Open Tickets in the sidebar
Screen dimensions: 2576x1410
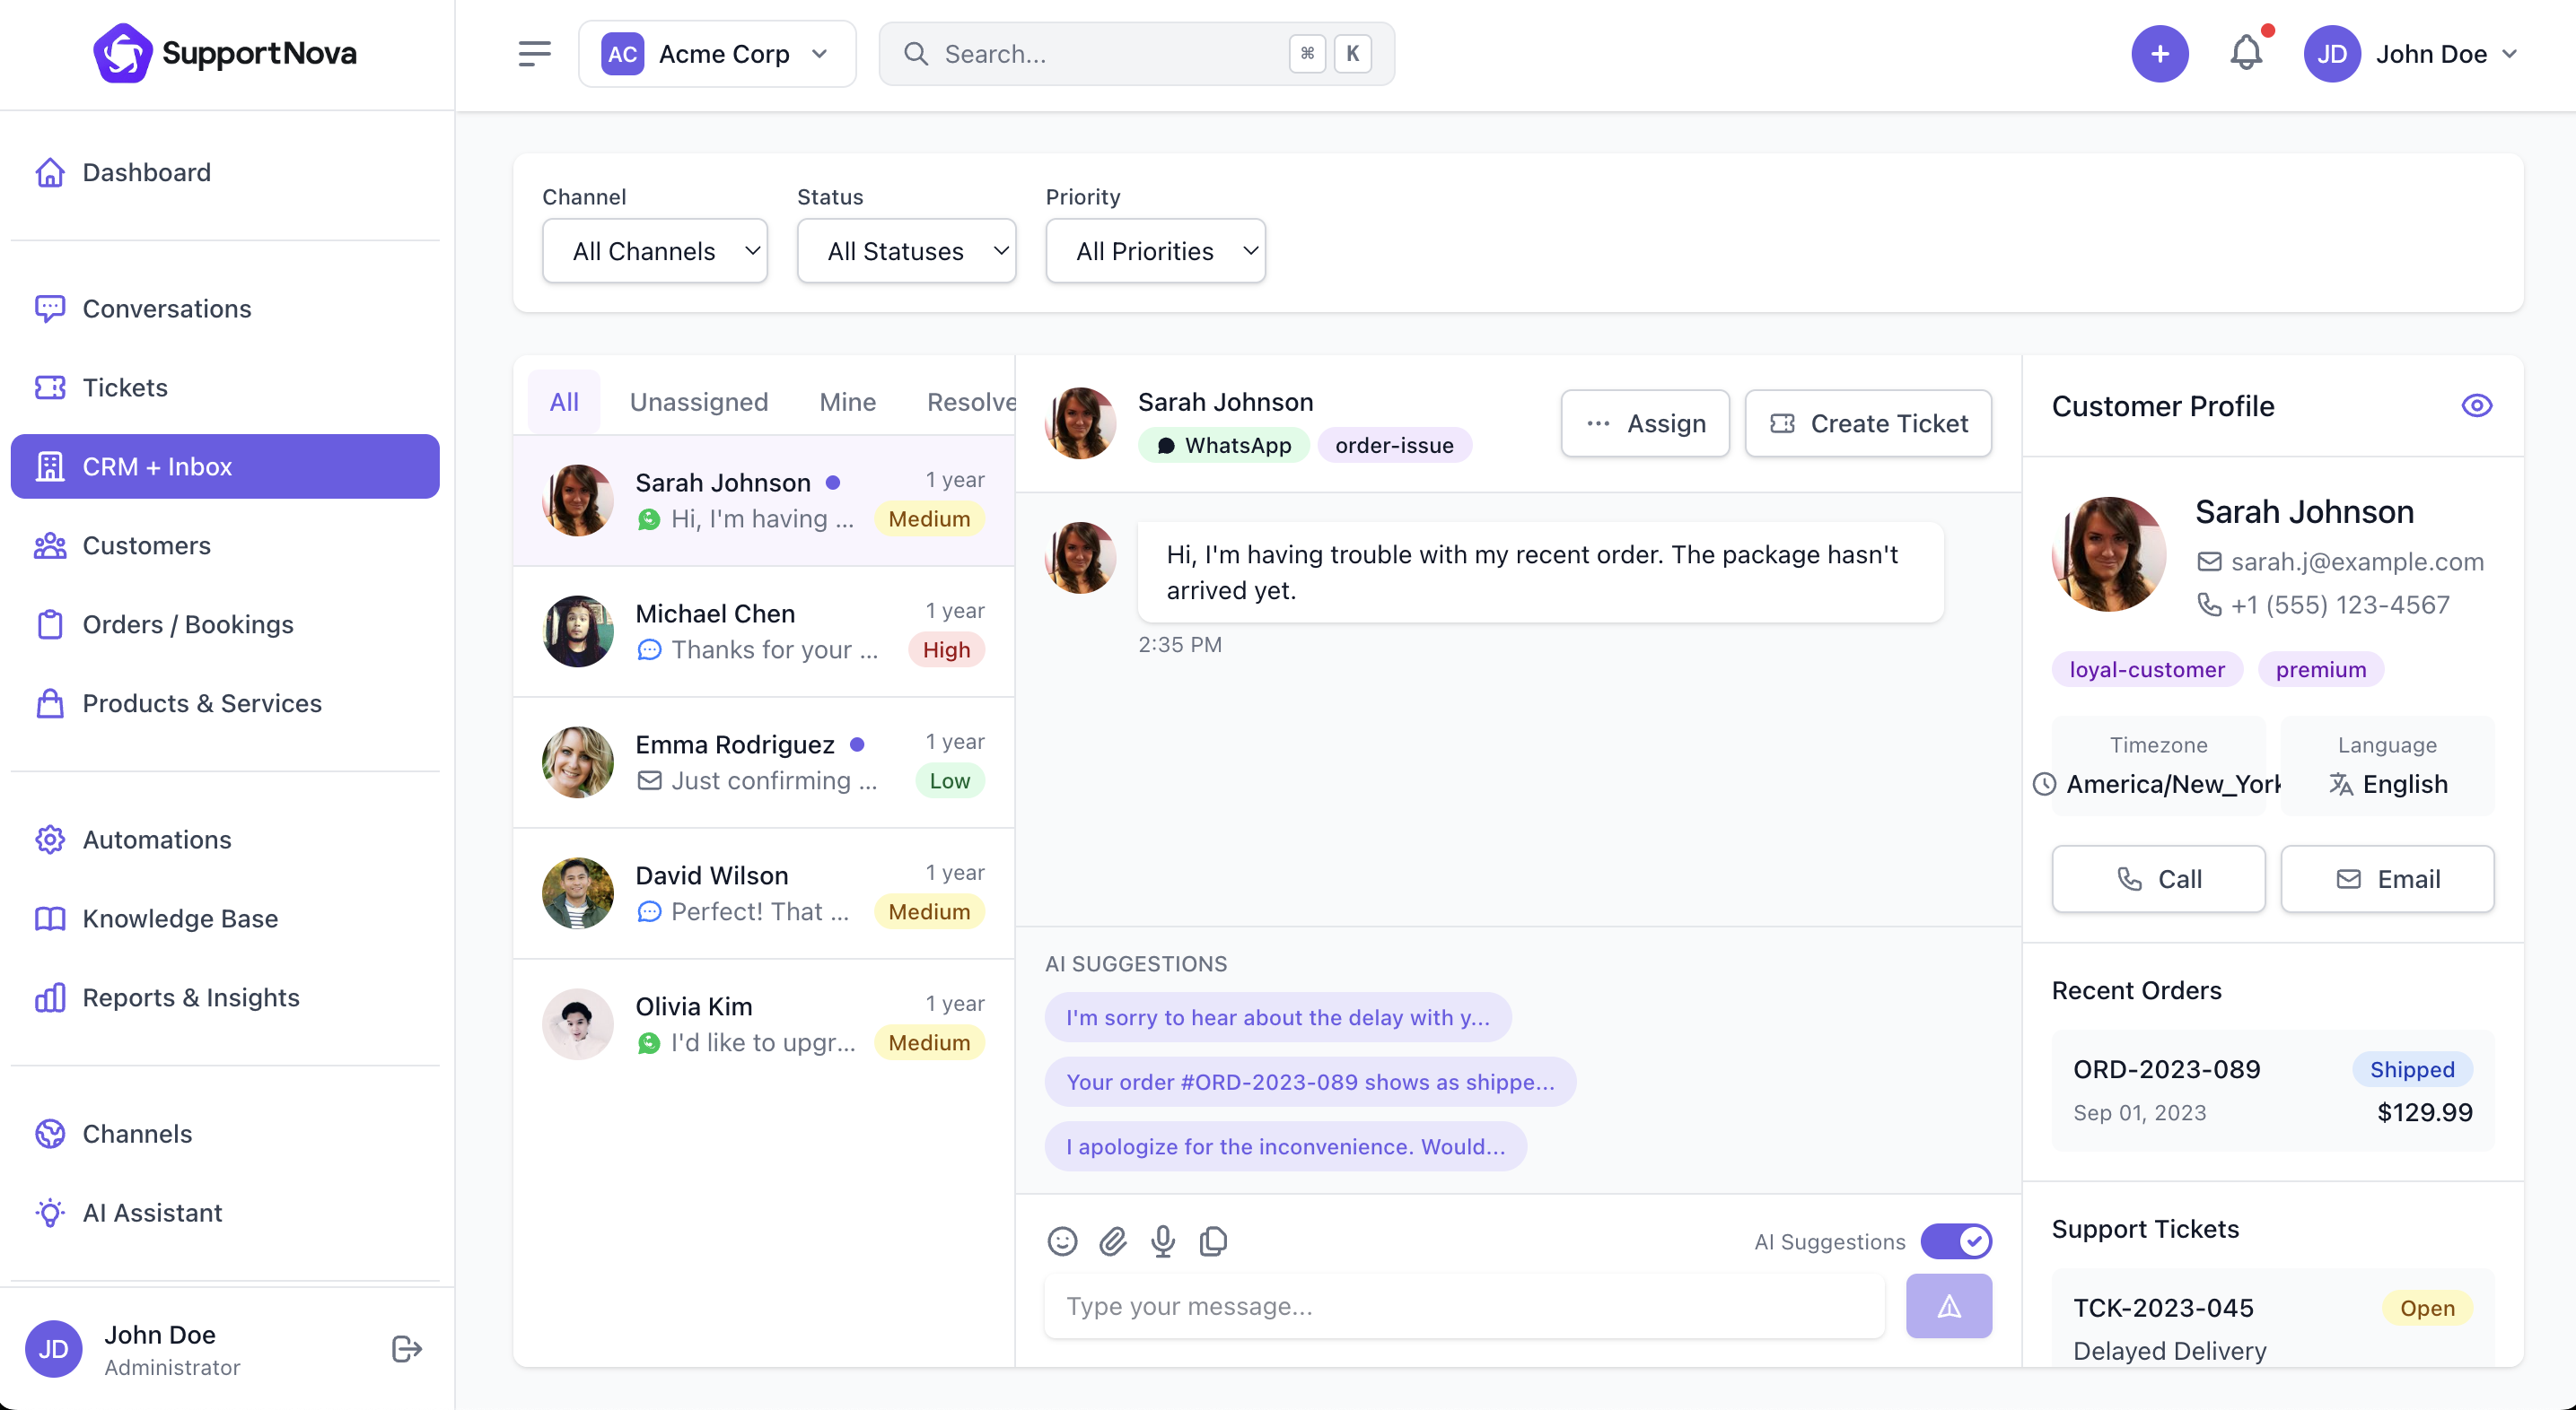pyautogui.click(x=125, y=387)
